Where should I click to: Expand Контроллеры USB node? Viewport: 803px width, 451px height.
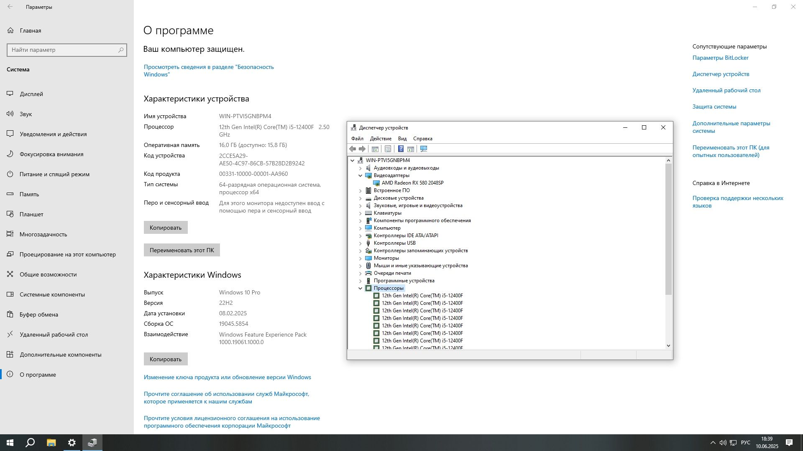360,243
